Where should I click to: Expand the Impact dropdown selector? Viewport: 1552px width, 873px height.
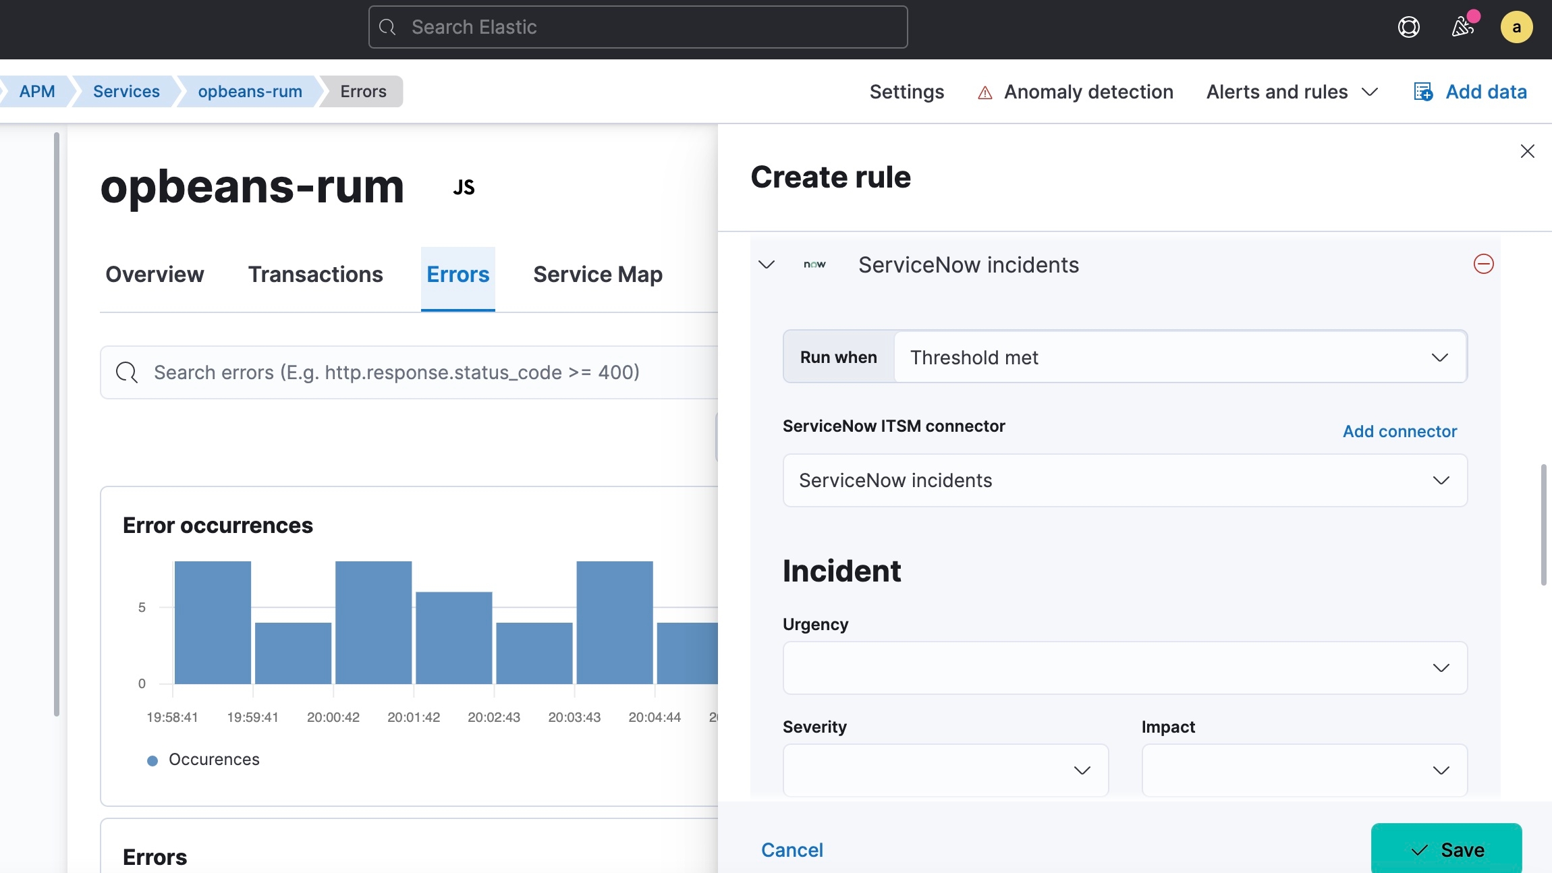[x=1304, y=770]
